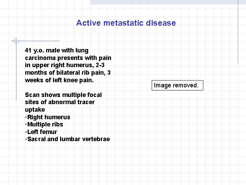Viewport: 246px width, 185px height.
Task: Click the word 'uptake'
Action: tap(35, 110)
